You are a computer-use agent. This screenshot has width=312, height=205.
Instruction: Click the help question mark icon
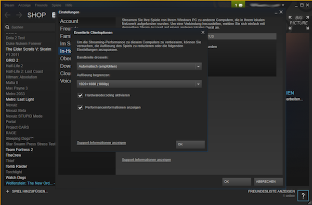pos(303,196)
